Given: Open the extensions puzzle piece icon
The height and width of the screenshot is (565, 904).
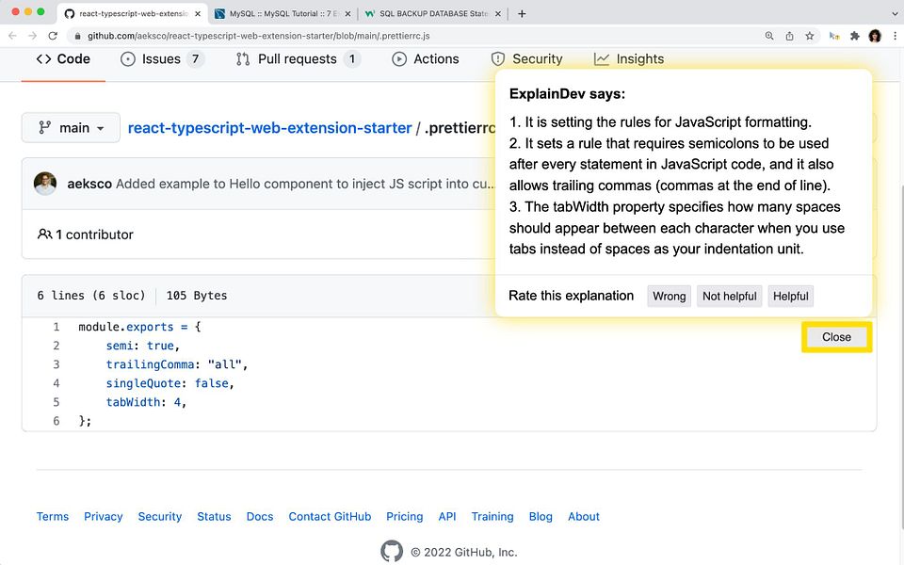Looking at the screenshot, I should coord(855,36).
